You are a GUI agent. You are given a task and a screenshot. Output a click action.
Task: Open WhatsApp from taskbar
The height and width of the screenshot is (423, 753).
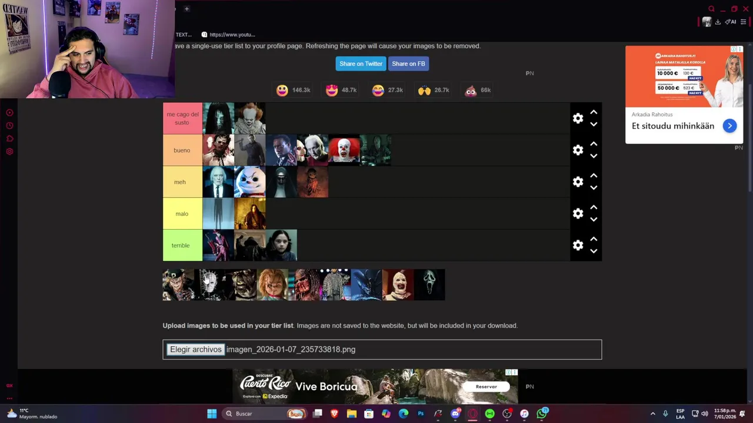point(541,414)
